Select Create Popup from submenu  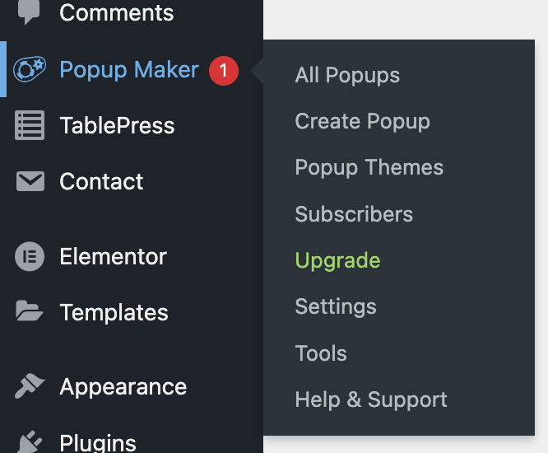pos(362,121)
